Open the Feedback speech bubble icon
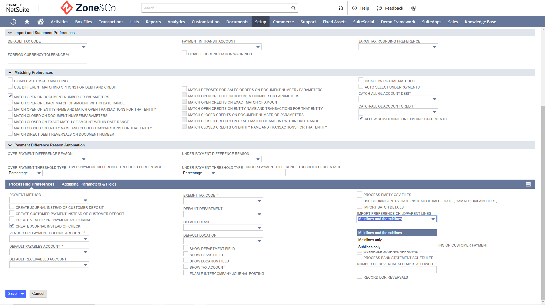 click(379, 8)
